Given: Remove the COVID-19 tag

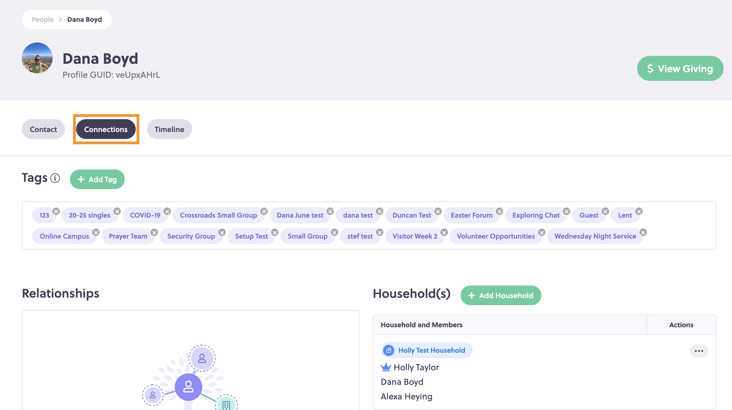Looking at the screenshot, I should pyautogui.click(x=167, y=211).
